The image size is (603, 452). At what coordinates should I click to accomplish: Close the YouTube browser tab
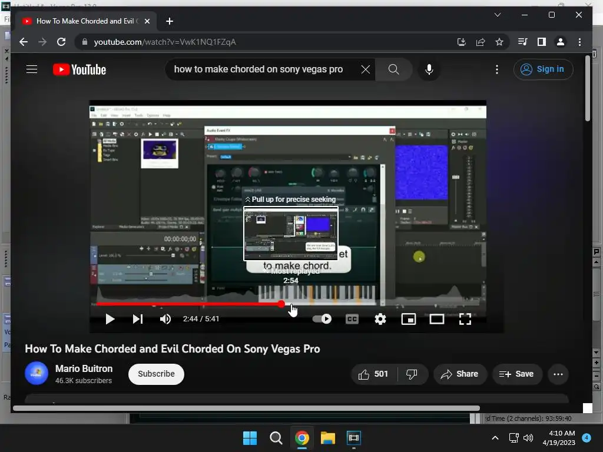pyautogui.click(x=147, y=21)
